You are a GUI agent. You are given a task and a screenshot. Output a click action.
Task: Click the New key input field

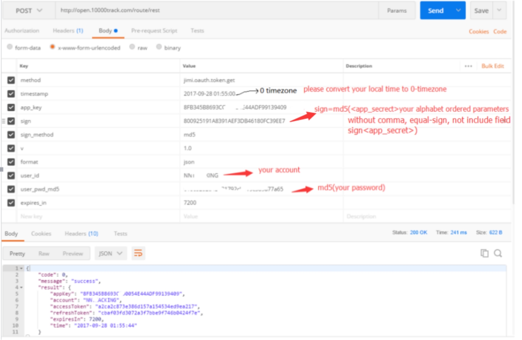click(98, 217)
